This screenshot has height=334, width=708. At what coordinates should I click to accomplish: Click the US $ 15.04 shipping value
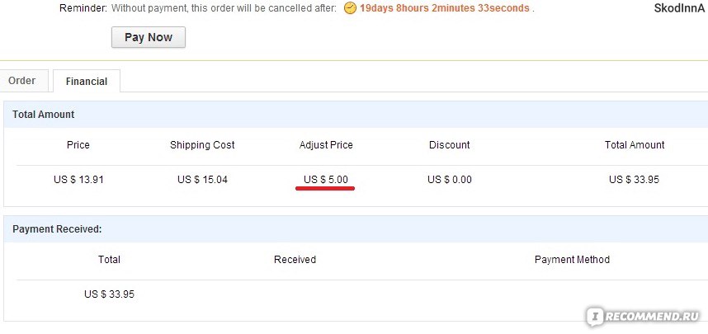(202, 180)
